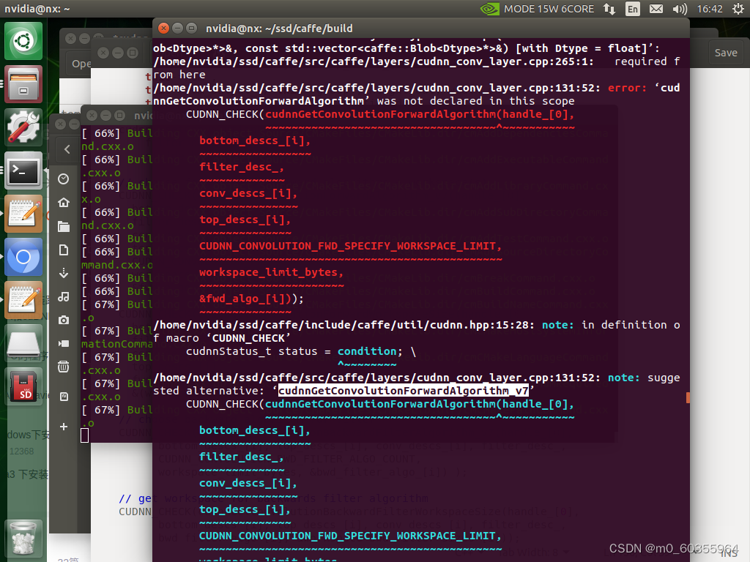Click the cursor block in background terminal
Viewport: 750px width, 562px height.
click(85, 435)
